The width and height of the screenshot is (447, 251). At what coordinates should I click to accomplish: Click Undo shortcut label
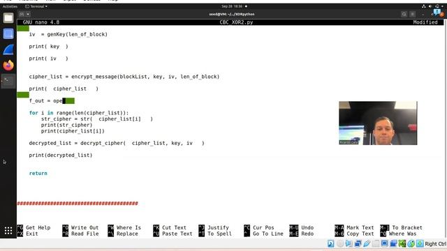click(x=307, y=228)
